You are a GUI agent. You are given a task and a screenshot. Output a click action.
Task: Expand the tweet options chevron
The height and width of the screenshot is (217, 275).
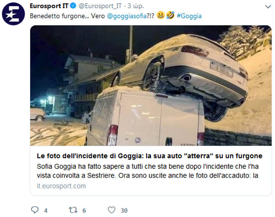[268, 7]
